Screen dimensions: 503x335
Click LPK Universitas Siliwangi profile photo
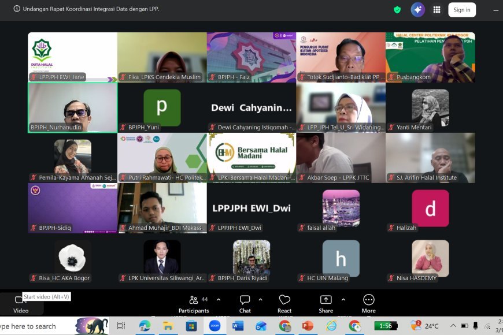pyautogui.click(x=162, y=258)
